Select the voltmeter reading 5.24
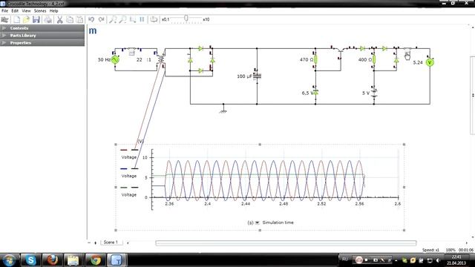The image size is (475, 267). 430,62
